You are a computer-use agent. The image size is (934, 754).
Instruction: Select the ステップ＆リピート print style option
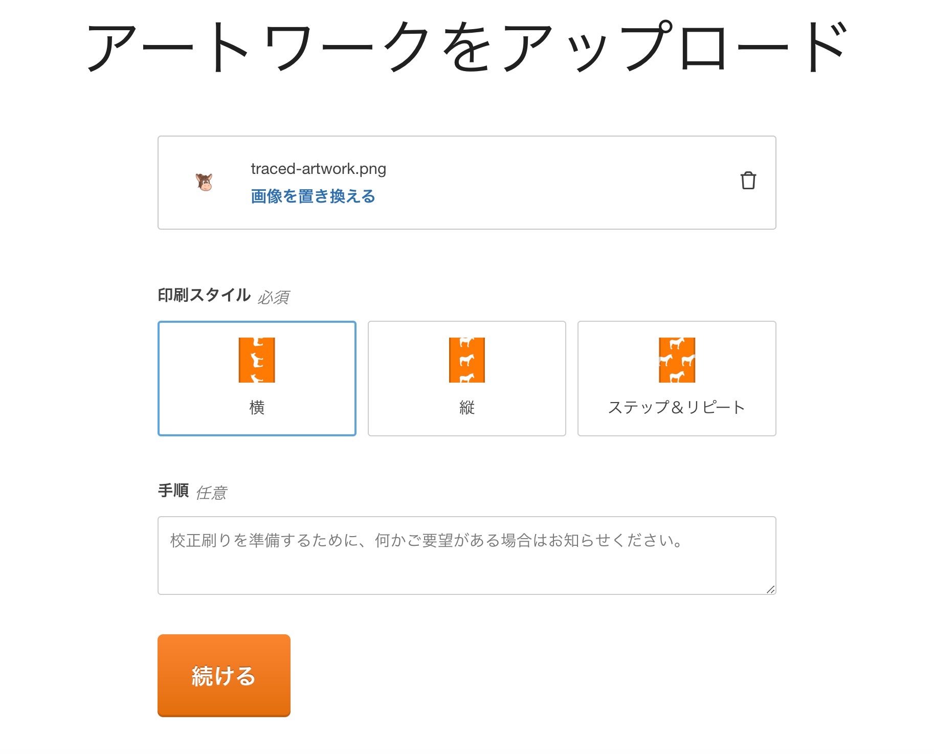(676, 379)
